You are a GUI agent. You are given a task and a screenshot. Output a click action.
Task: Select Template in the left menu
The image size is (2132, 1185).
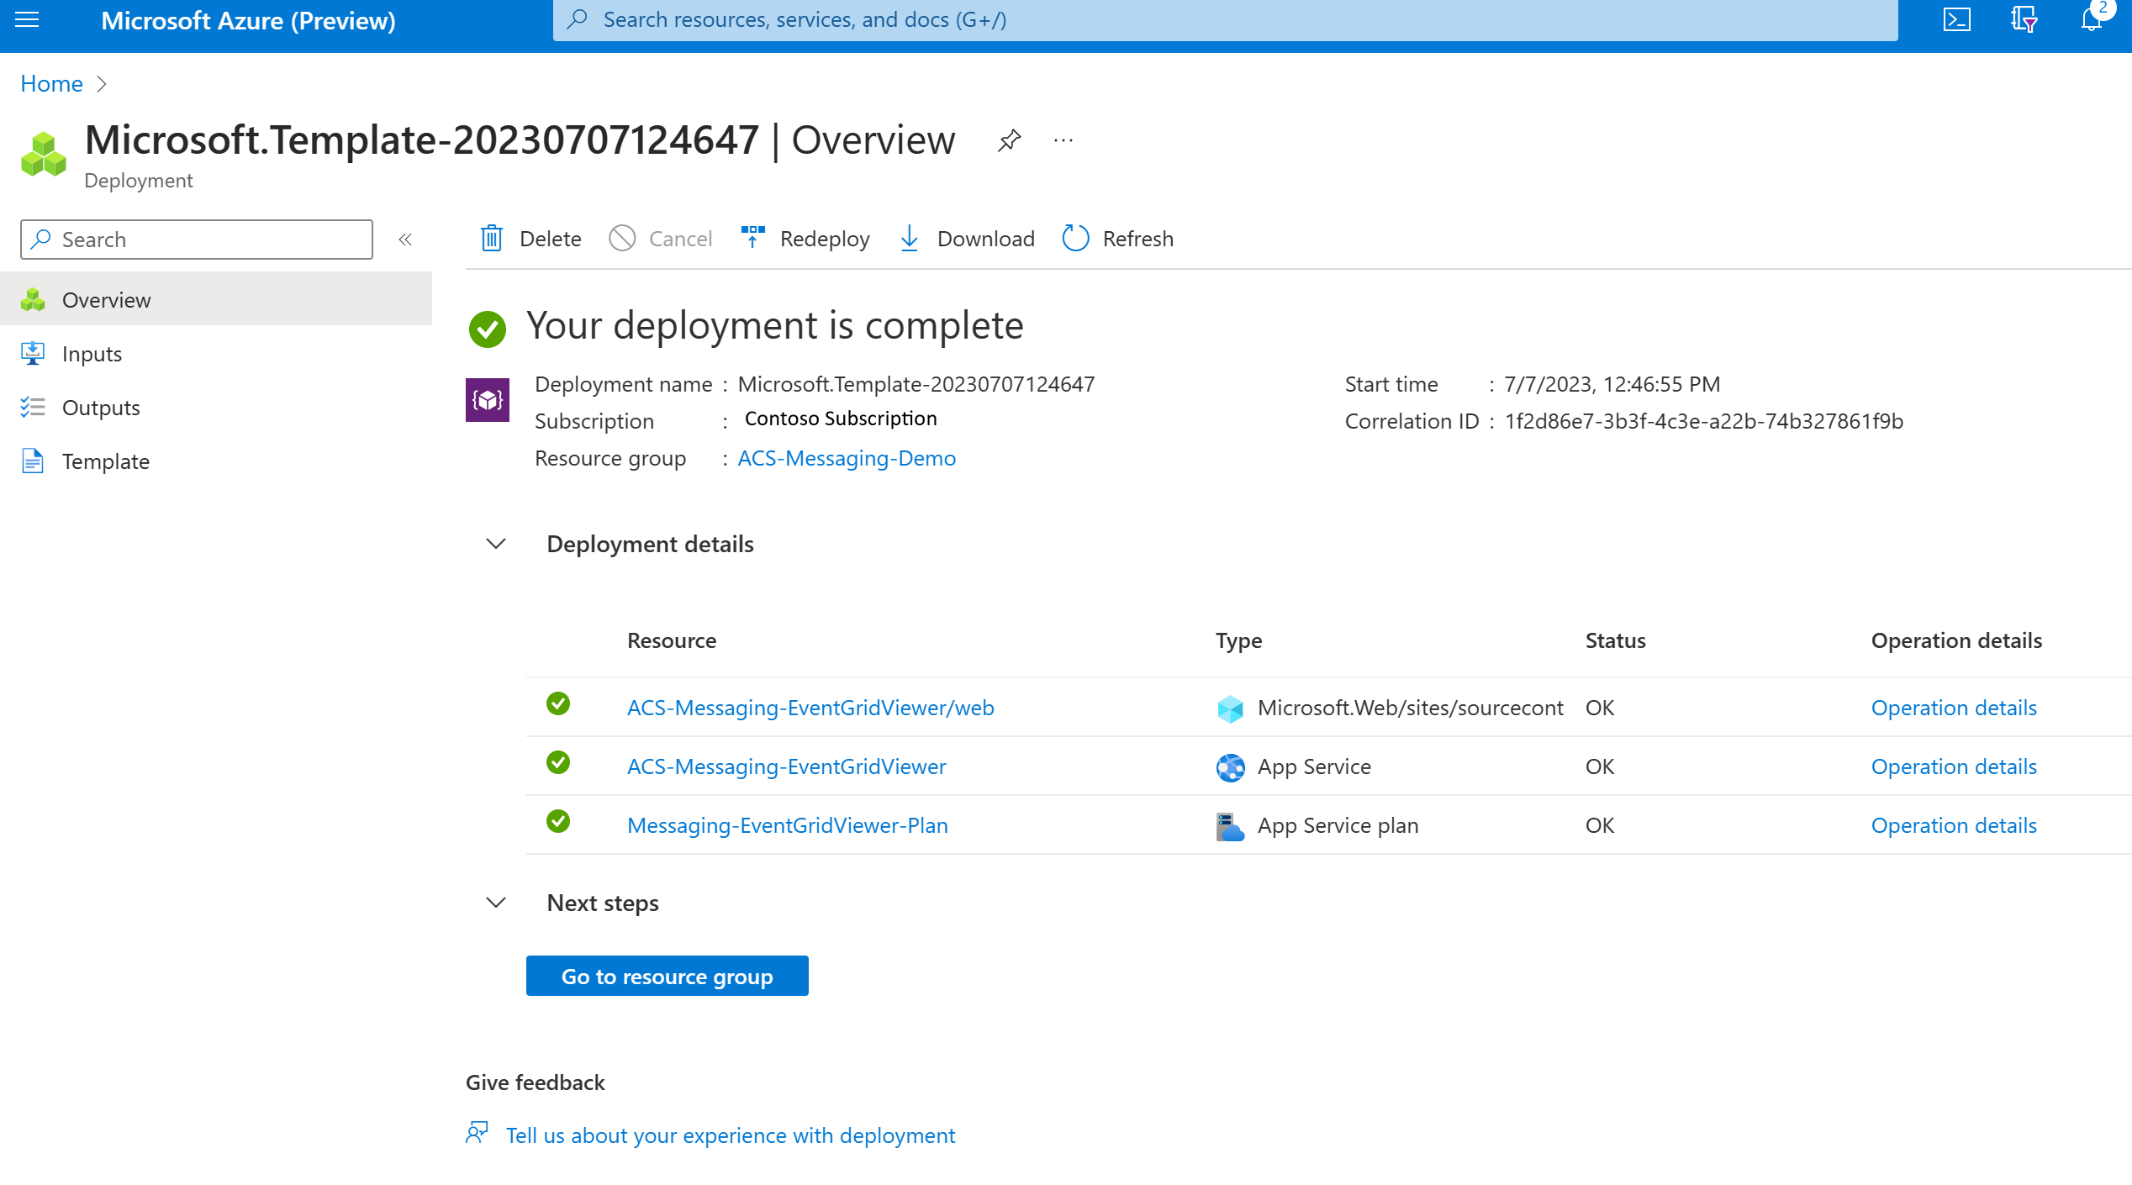pyautogui.click(x=106, y=461)
